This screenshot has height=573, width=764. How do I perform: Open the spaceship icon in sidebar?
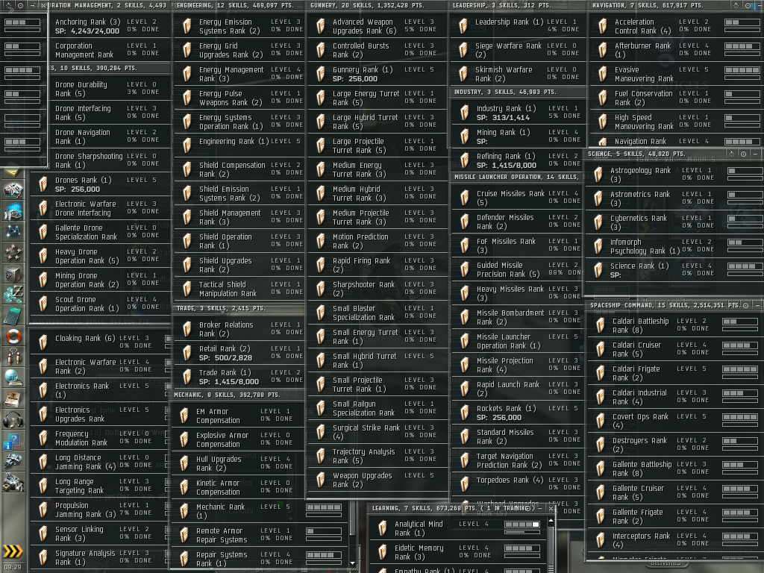(x=13, y=461)
